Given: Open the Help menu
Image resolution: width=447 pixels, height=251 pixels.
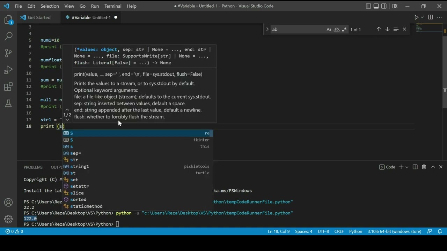Looking at the screenshot, I should (x=132, y=6).
